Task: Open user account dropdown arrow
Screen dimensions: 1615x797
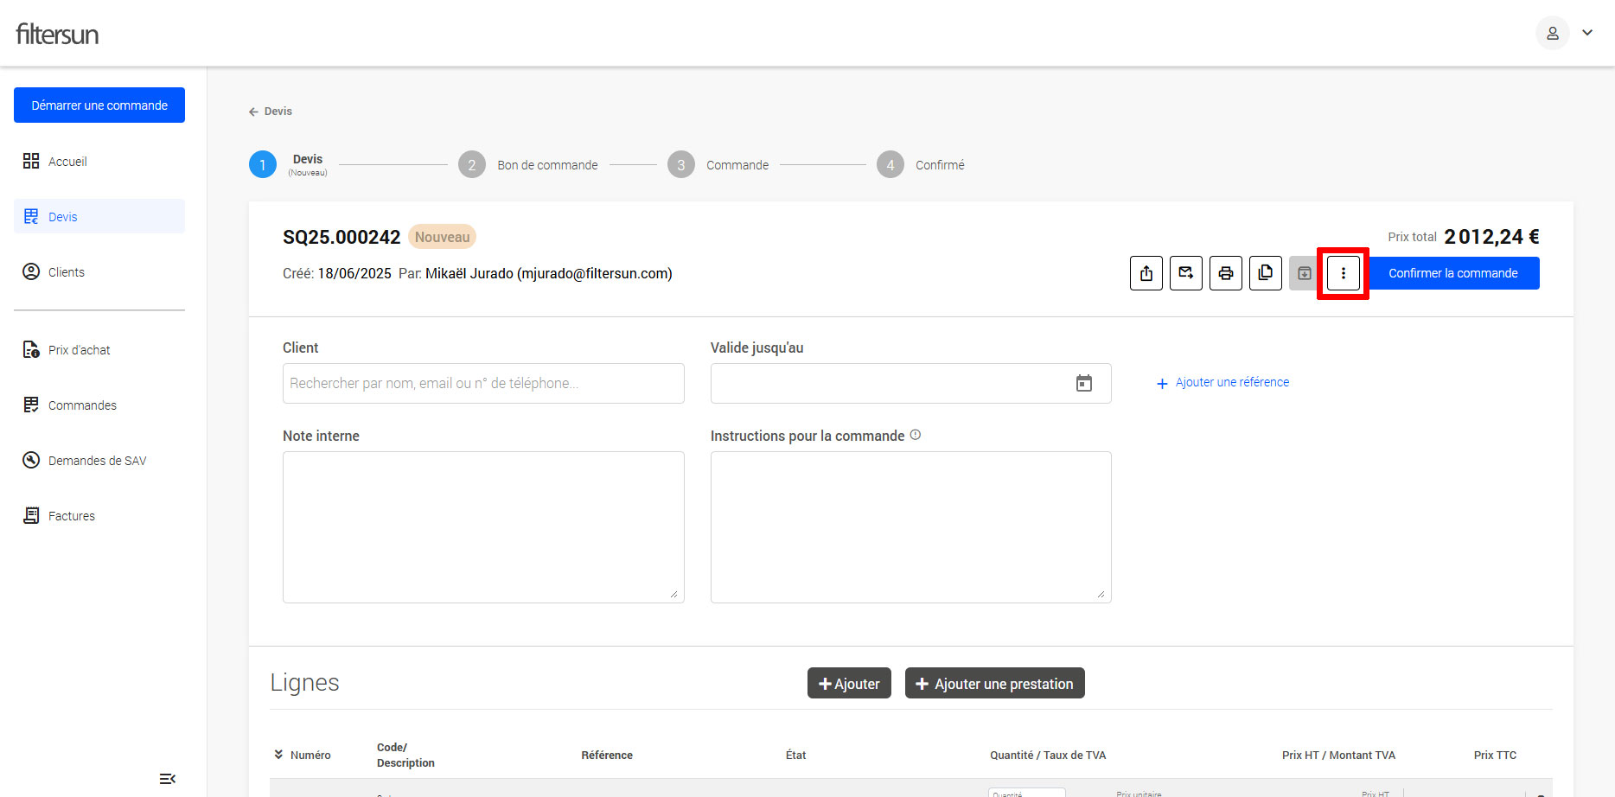Action: click(x=1587, y=33)
